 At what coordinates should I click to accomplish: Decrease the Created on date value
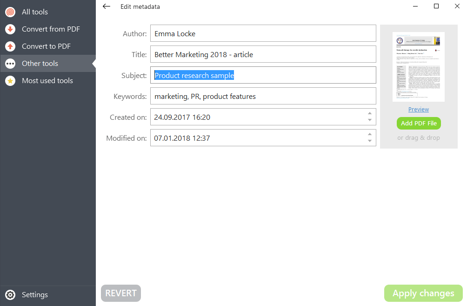pyautogui.click(x=370, y=120)
